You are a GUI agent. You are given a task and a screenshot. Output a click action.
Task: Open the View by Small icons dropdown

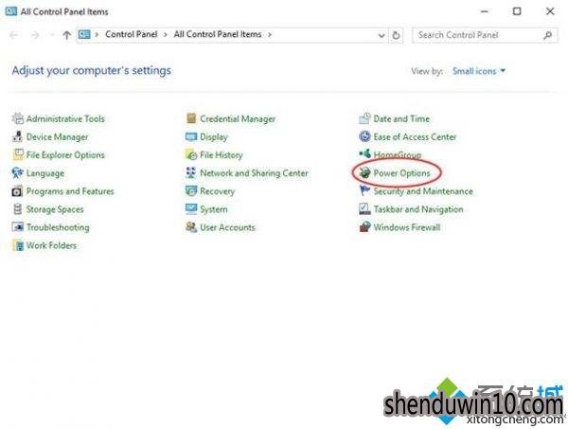(x=478, y=71)
